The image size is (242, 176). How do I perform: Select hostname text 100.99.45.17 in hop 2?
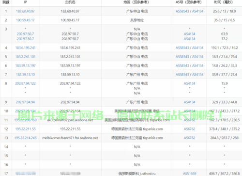coord(70,20)
